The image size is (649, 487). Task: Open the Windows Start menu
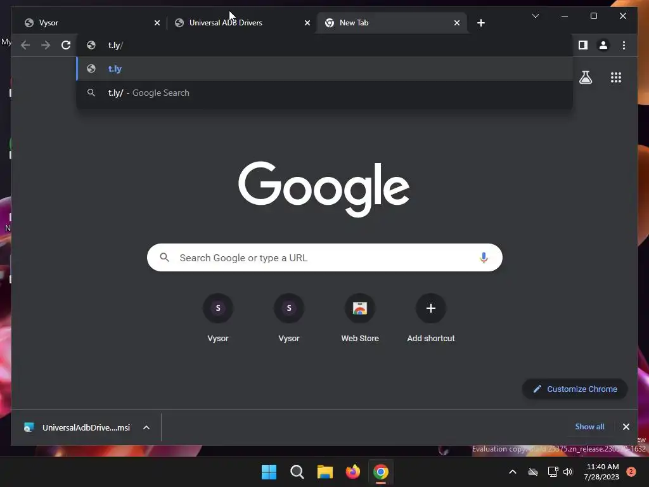point(269,472)
